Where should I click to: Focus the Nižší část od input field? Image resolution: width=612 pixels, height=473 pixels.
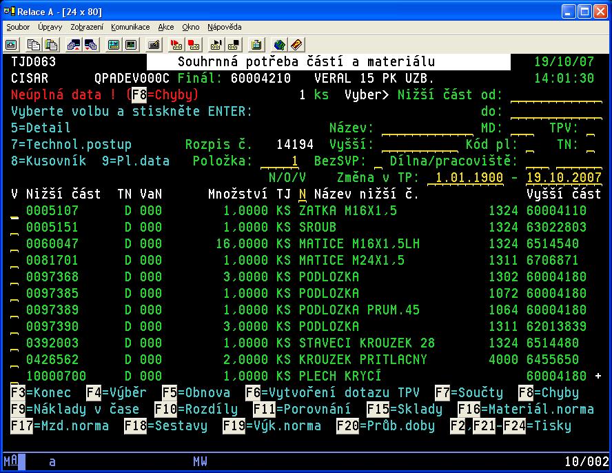[x=556, y=95]
